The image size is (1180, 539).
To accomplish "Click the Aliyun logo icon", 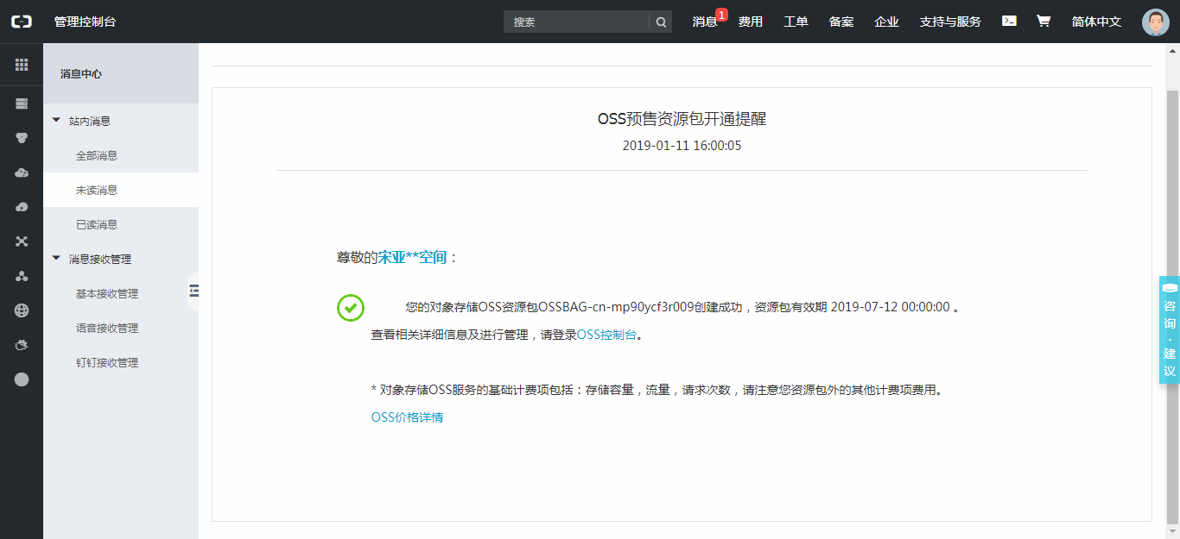I will tap(22, 22).
